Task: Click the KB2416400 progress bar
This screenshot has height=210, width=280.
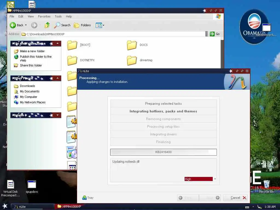Action: (164, 152)
